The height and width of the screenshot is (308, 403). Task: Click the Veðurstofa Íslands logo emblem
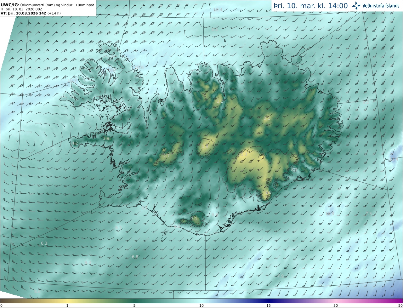[356, 6]
